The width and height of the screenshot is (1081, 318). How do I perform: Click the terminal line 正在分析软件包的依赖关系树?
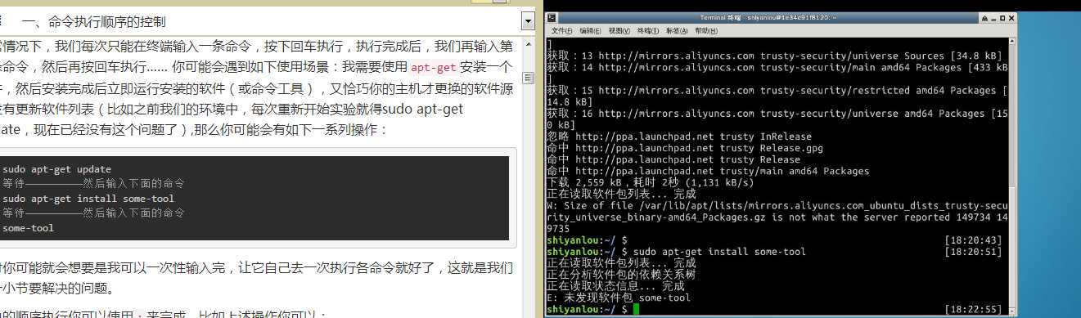621,275
